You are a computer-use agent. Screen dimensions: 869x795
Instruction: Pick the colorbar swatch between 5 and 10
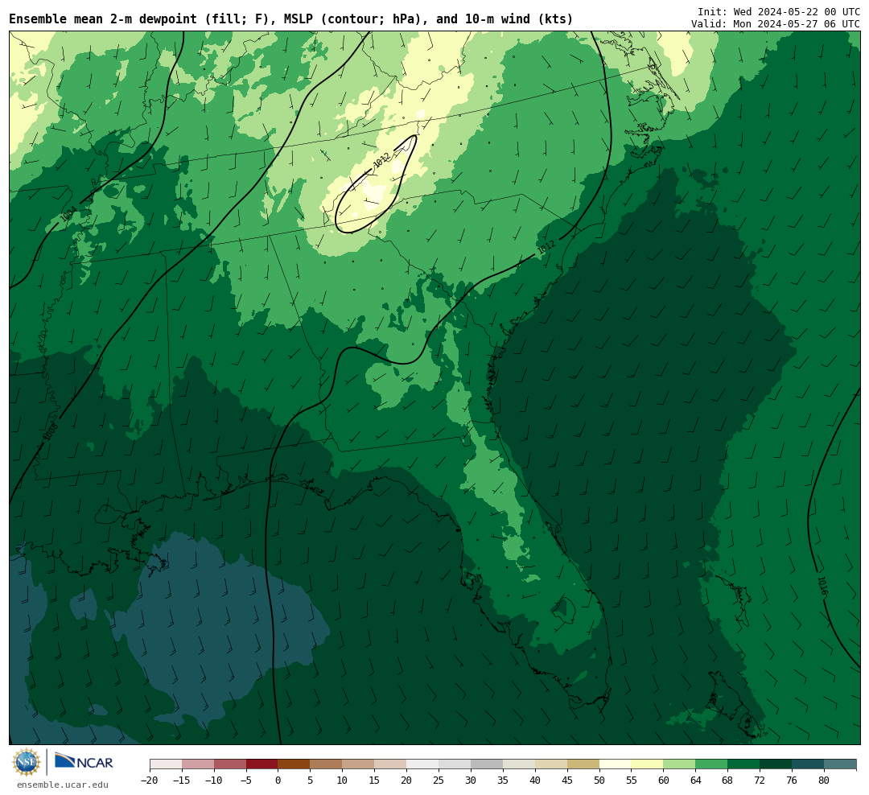pos(326,764)
